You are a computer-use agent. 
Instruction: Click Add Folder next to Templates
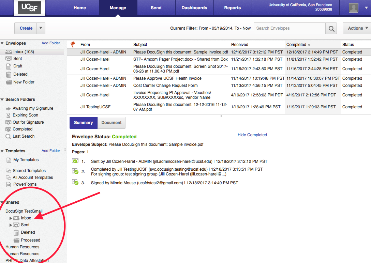(50, 151)
